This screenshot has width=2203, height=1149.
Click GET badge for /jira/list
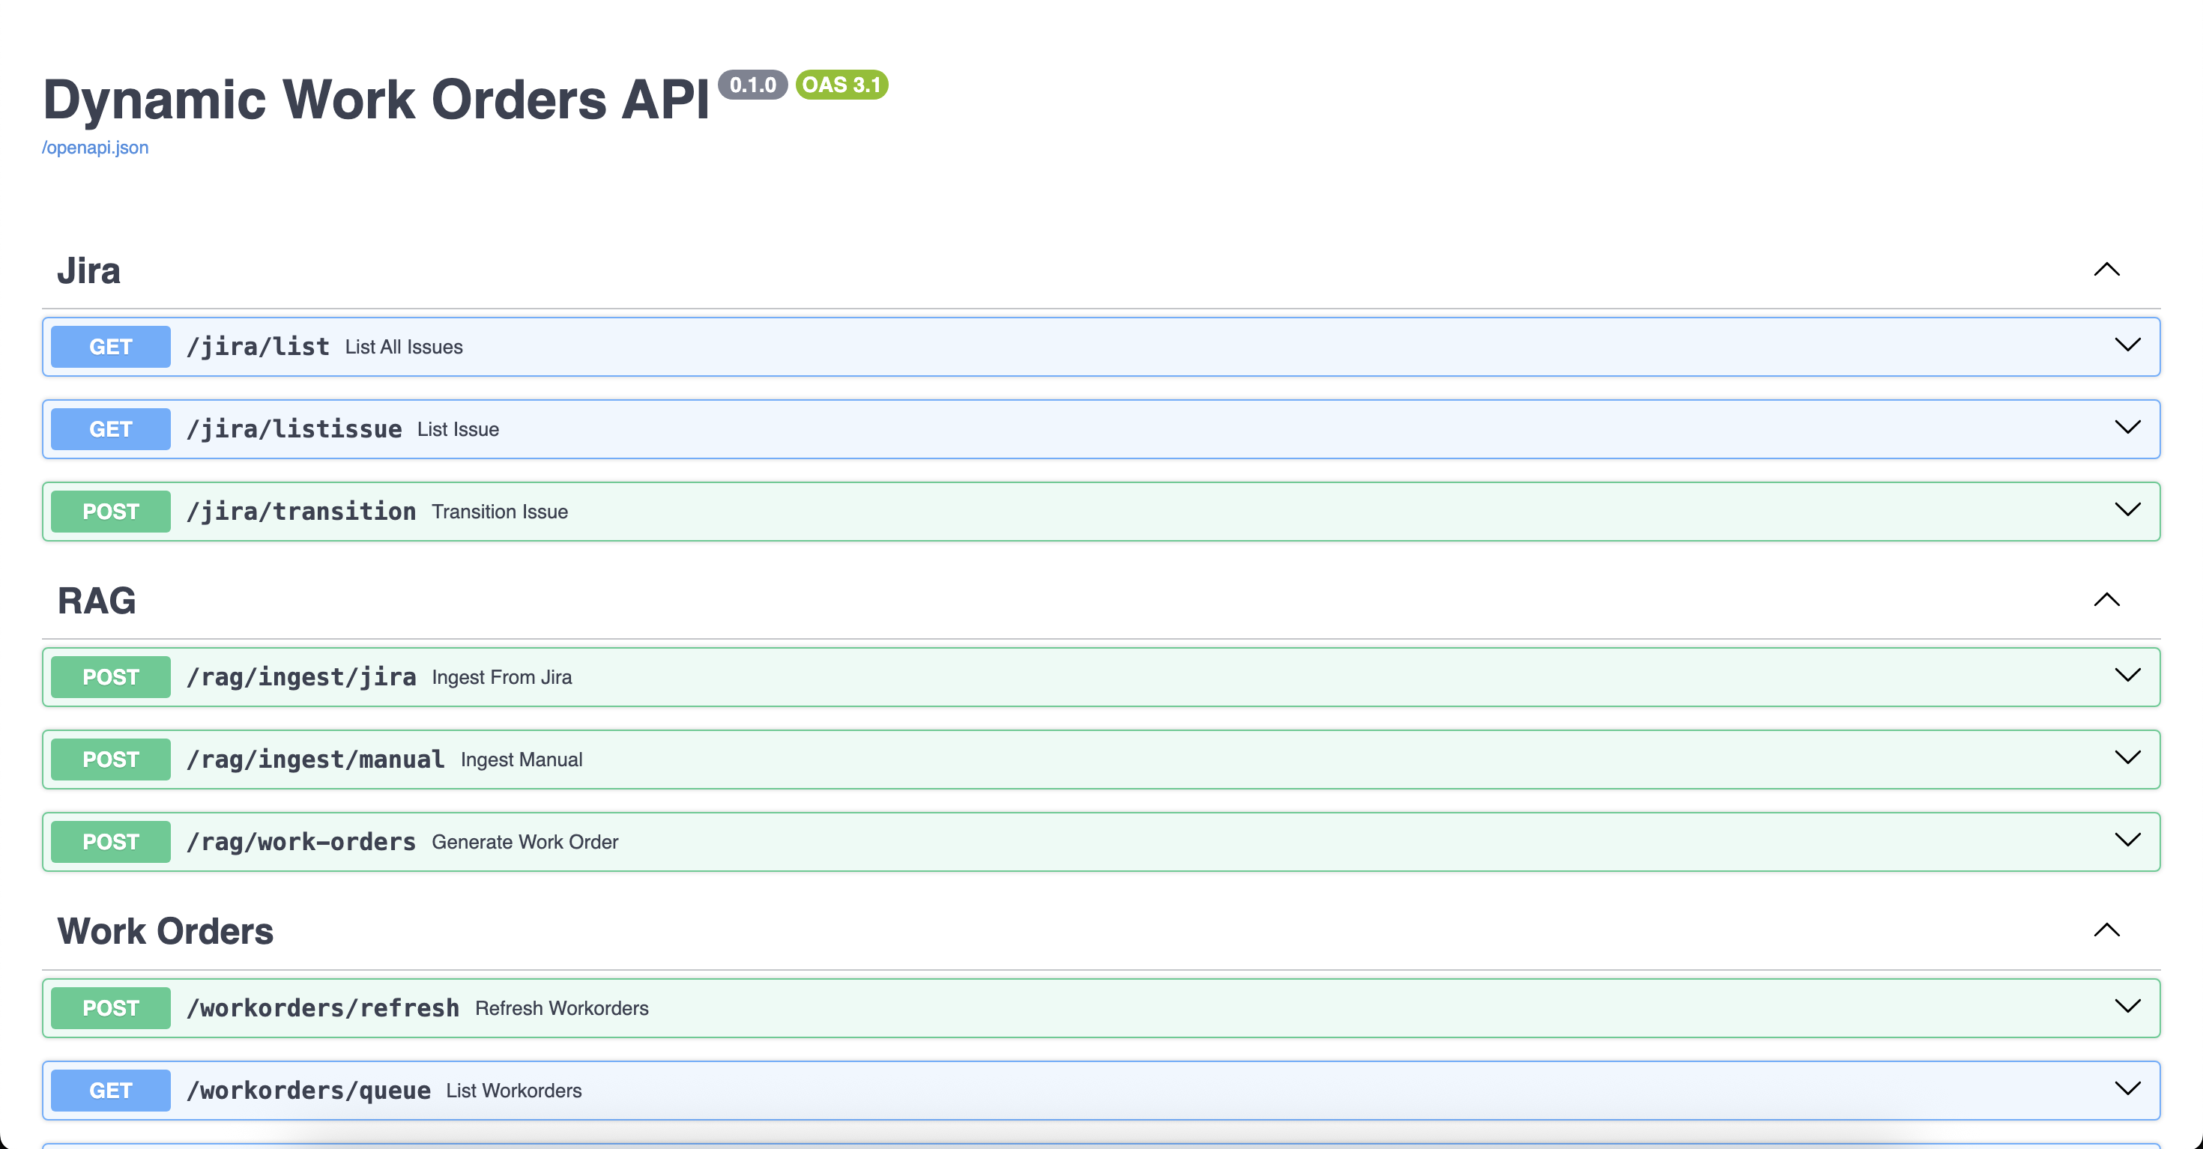[110, 347]
